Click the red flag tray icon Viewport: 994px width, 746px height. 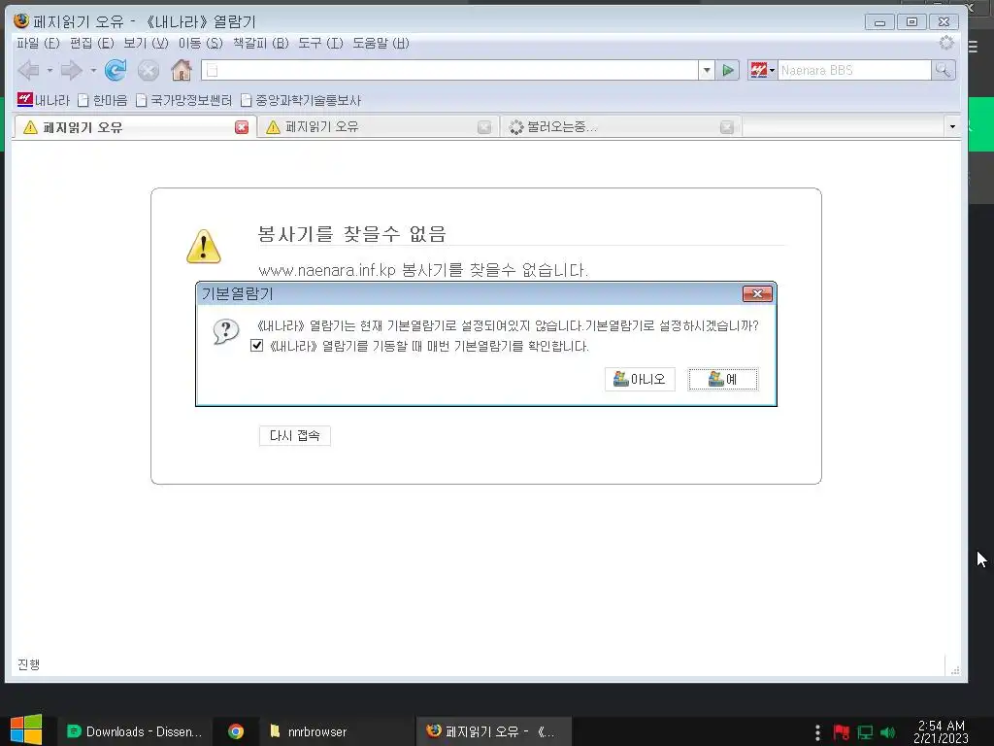coord(842,732)
